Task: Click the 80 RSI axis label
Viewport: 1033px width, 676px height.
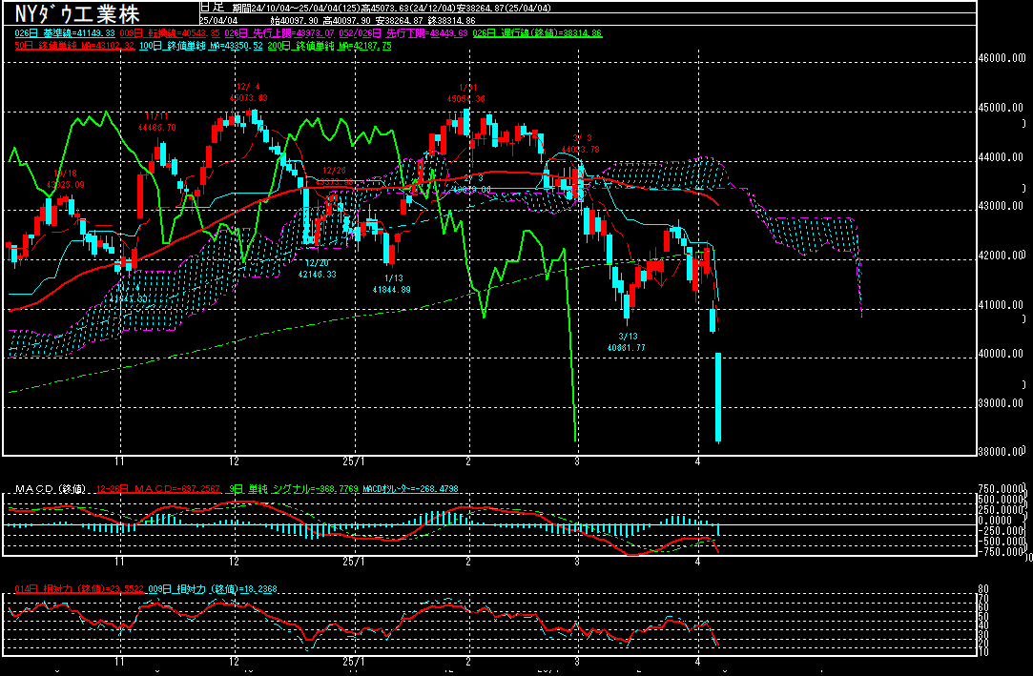Action: (x=983, y=589)
